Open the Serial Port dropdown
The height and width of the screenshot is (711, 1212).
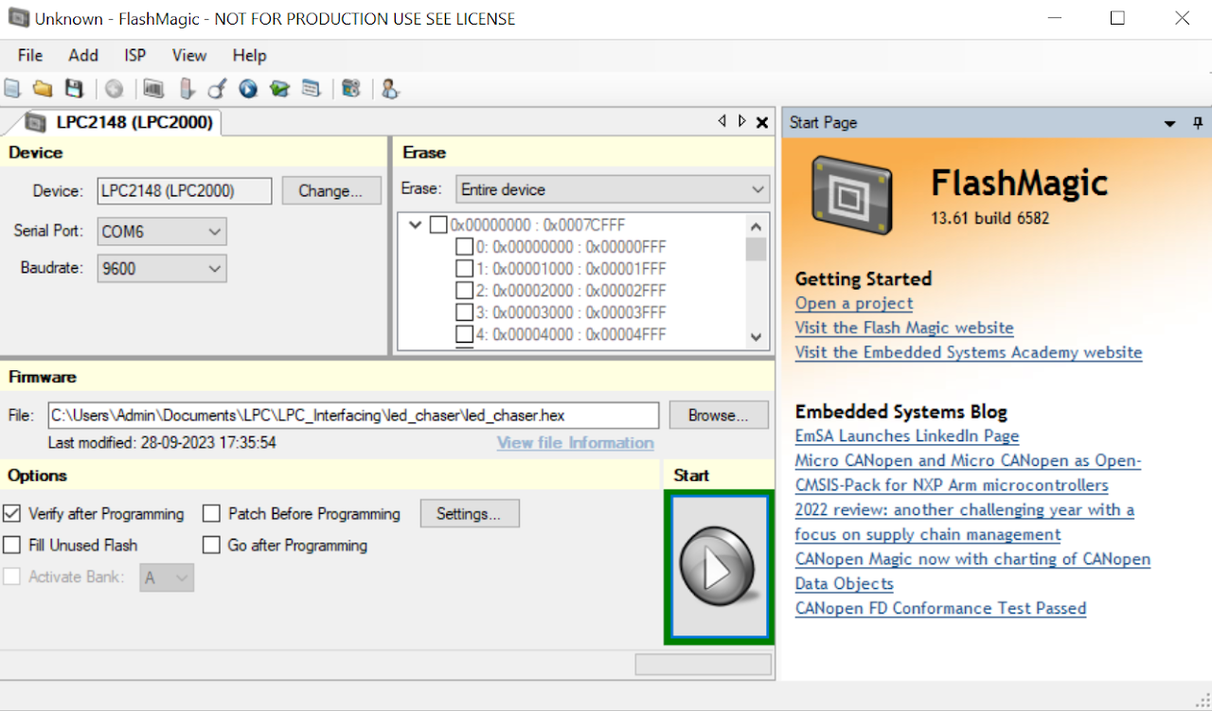click(x=162, y=231)
